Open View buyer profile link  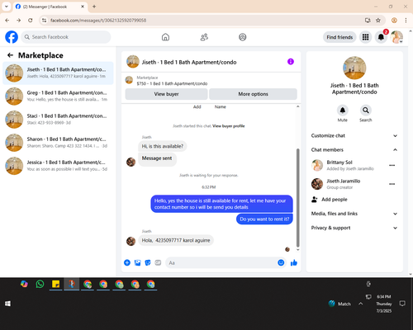[x=229, y=126]
